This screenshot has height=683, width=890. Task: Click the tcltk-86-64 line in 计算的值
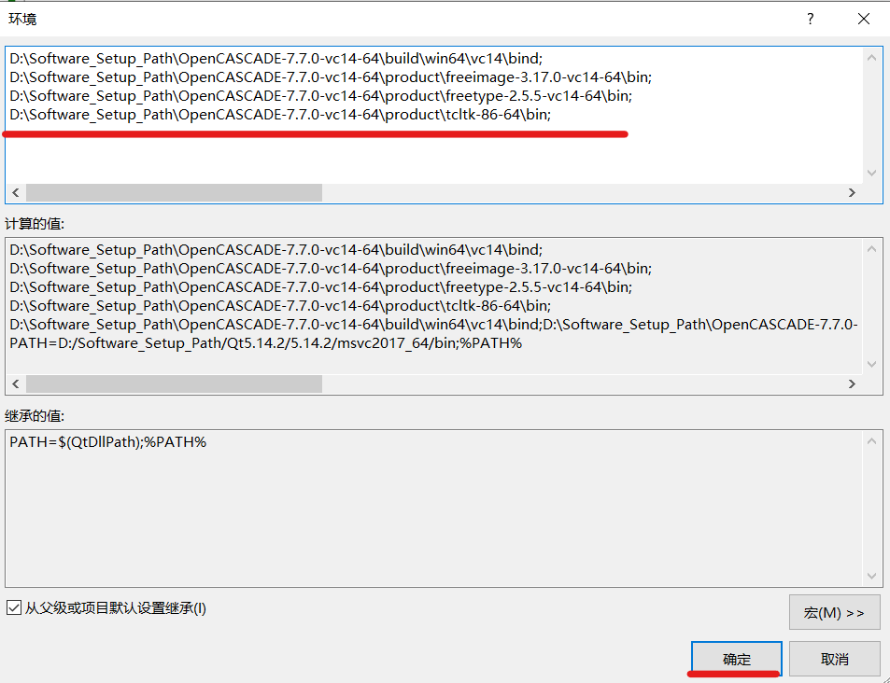(x=280, y=306)
